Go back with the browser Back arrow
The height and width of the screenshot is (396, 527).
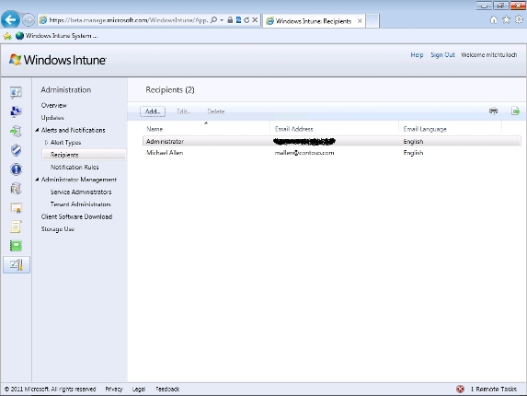(10, 20)
